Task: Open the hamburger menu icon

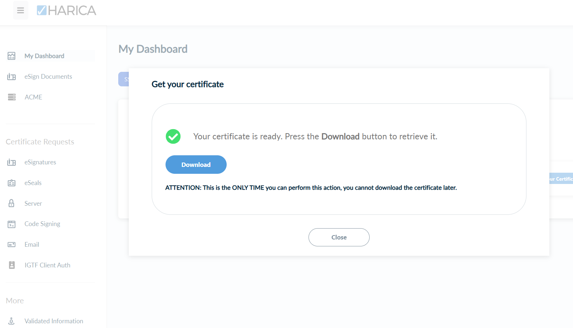Action: coord(21,11)
